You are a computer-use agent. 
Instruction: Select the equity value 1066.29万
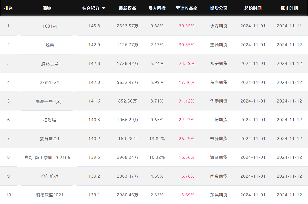point(127,120)
